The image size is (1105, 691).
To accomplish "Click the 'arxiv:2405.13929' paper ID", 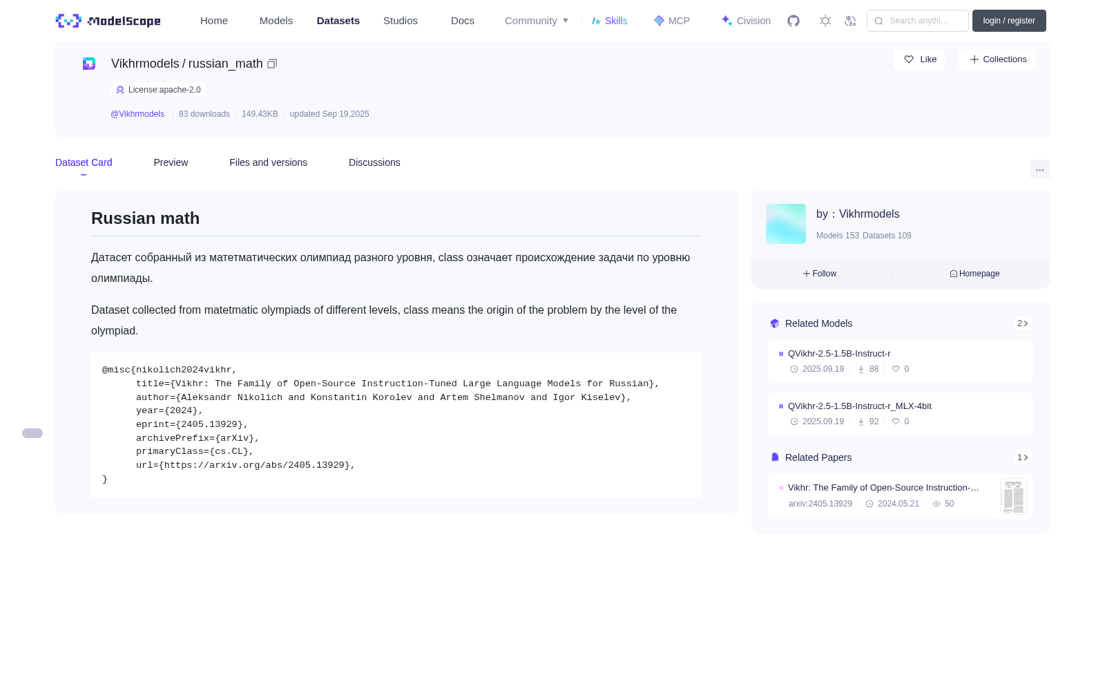I will pos(820,504).
